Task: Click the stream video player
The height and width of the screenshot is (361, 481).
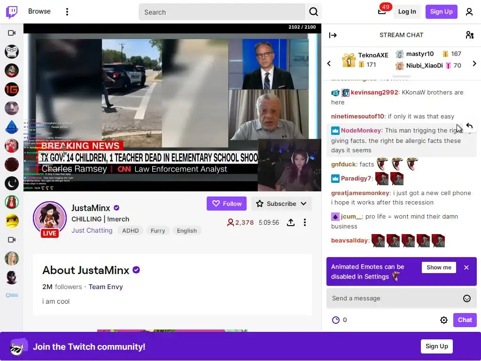Action: [x=172, y=108]
